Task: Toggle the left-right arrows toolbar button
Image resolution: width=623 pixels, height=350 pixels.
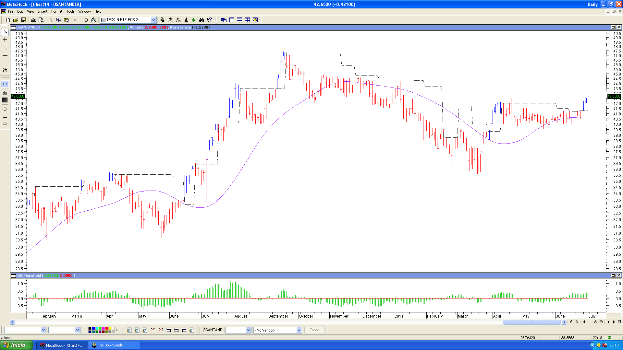Action: [5, 84]
